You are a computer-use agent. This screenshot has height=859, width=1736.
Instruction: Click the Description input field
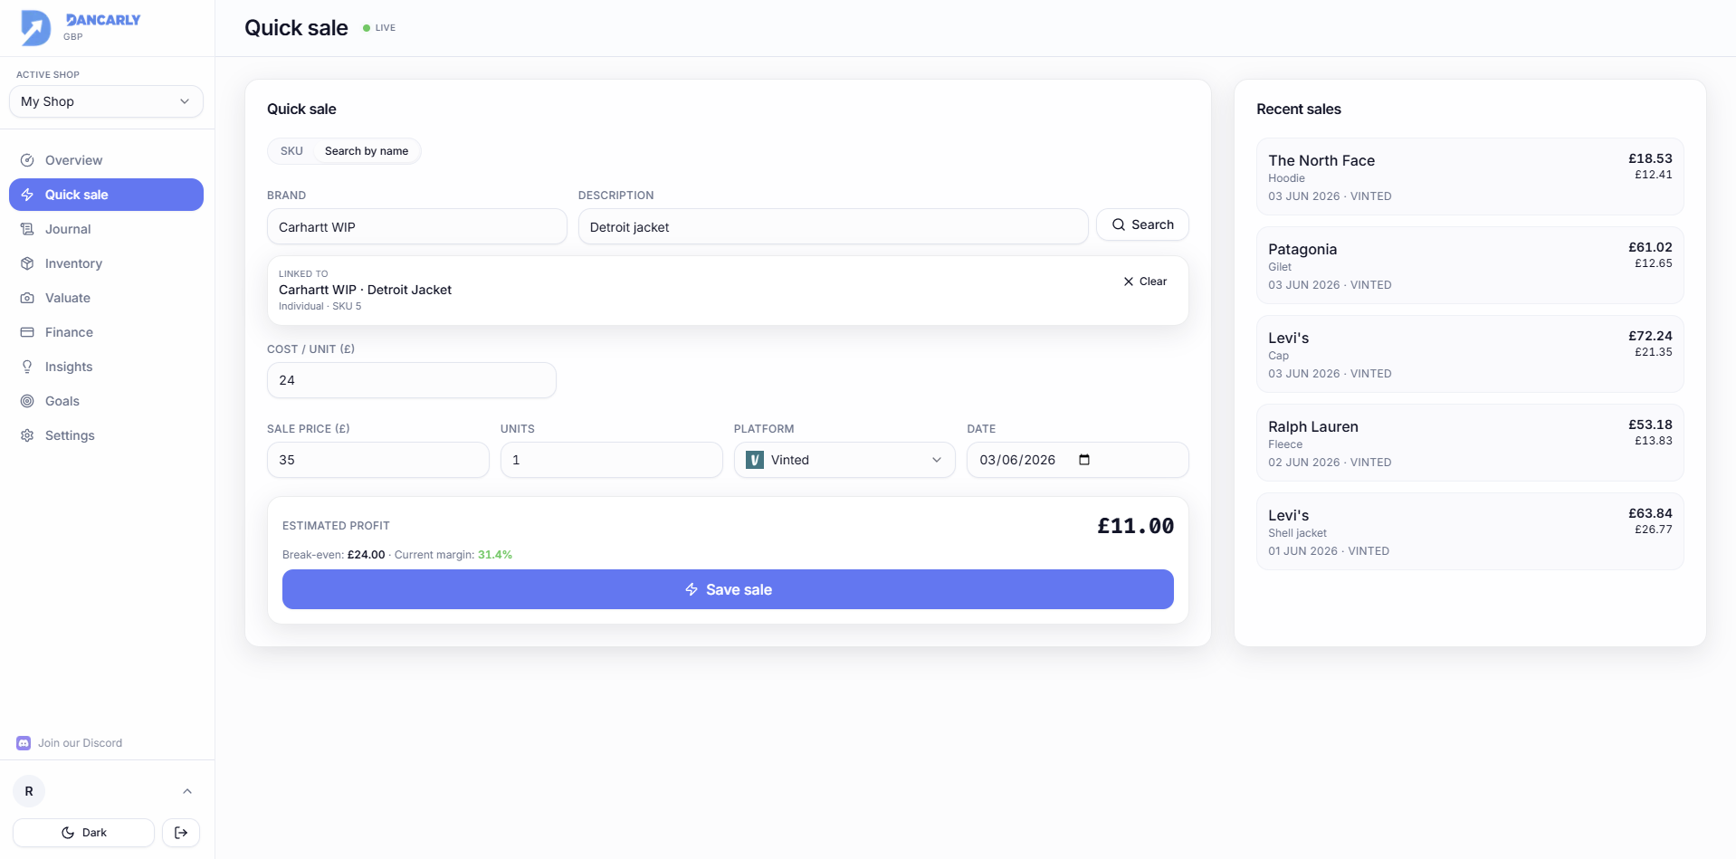833,227
